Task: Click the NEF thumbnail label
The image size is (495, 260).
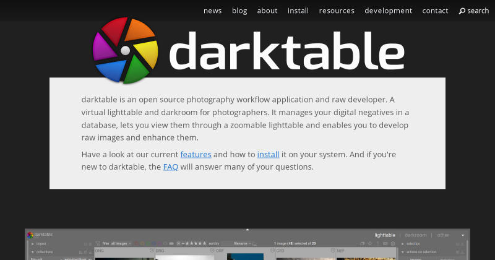Action: pyautogui.click(x=340, y=251)
